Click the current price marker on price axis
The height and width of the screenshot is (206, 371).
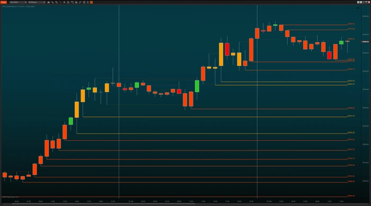365,42
